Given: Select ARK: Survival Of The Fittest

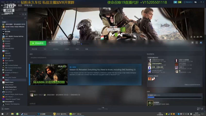Looking at the screenshot, I should pyautogui.click(x=13, y=68).
